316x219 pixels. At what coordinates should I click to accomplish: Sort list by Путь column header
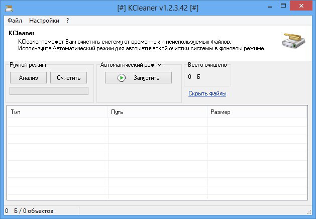coord(158,112)
